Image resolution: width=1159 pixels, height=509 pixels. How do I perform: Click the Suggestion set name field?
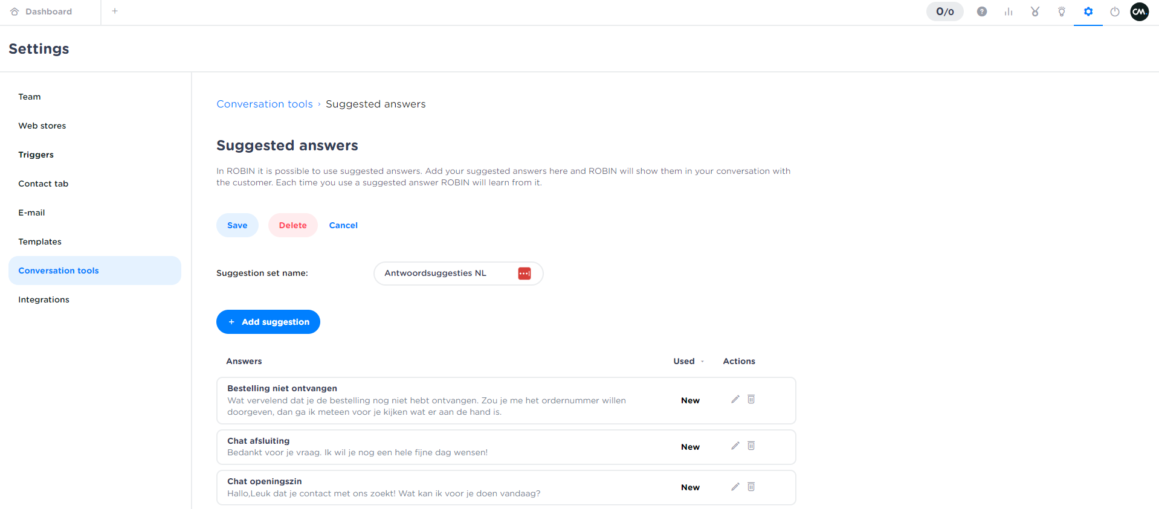pos(447,274)
